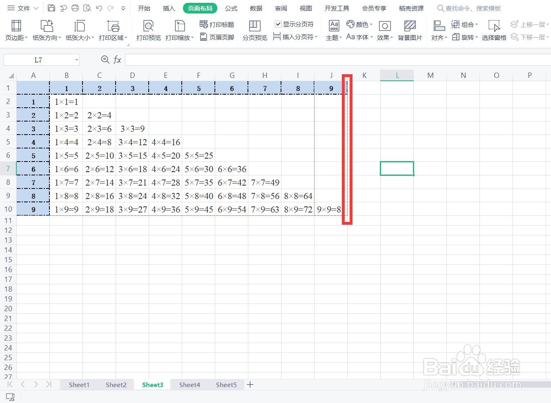Switch to the 开始 ribbon tab
Screen dimensions: 551x403
[x=144, y=8]
